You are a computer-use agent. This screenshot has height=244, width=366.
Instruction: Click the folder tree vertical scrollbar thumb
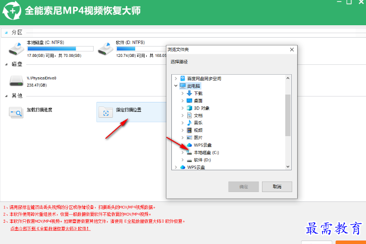coord(288,115)
